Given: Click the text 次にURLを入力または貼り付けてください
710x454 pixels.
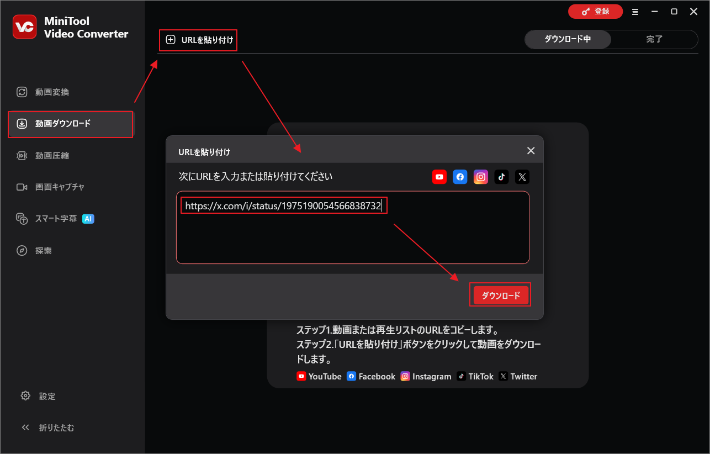Looking at the screenshot, I should (256, 177).
